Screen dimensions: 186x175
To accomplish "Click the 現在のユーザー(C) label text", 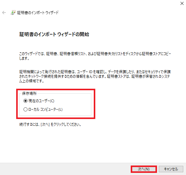I will [41, 101].
